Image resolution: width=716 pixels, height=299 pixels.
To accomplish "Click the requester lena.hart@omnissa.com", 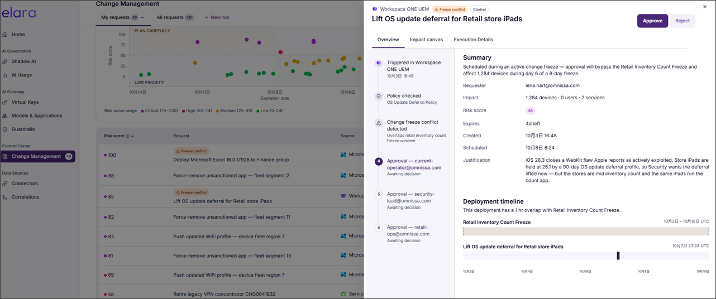I will point(552,86).
